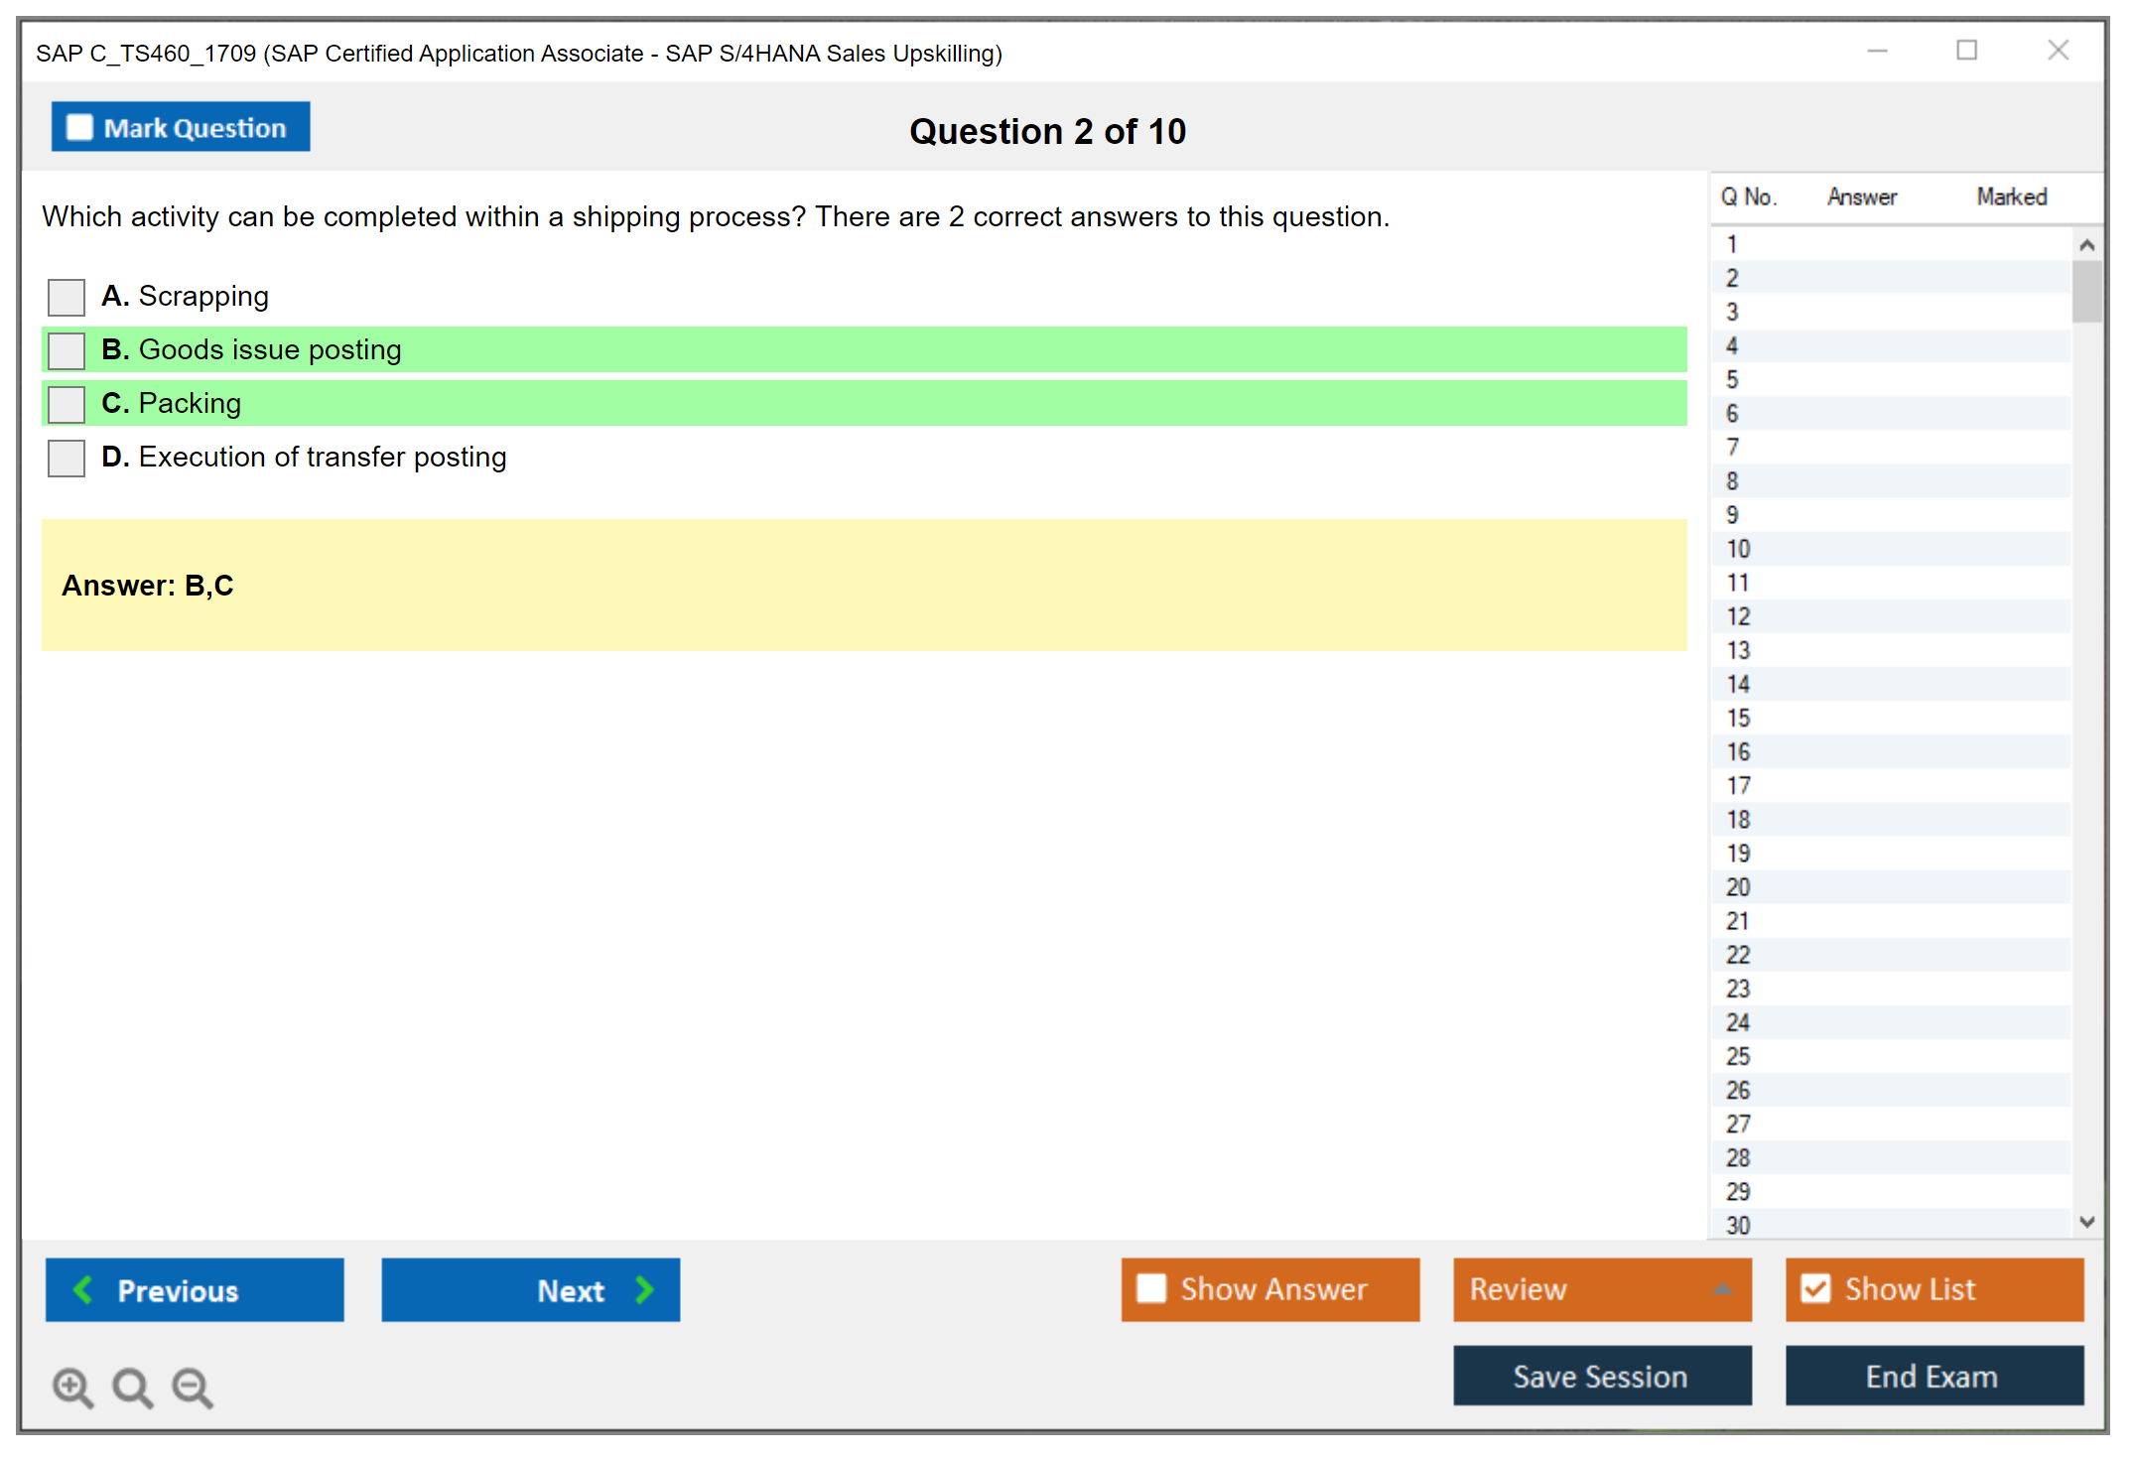2134x1459 pixels.
Task: Check Execution of transfer posting option
Action: pos(67,458)
